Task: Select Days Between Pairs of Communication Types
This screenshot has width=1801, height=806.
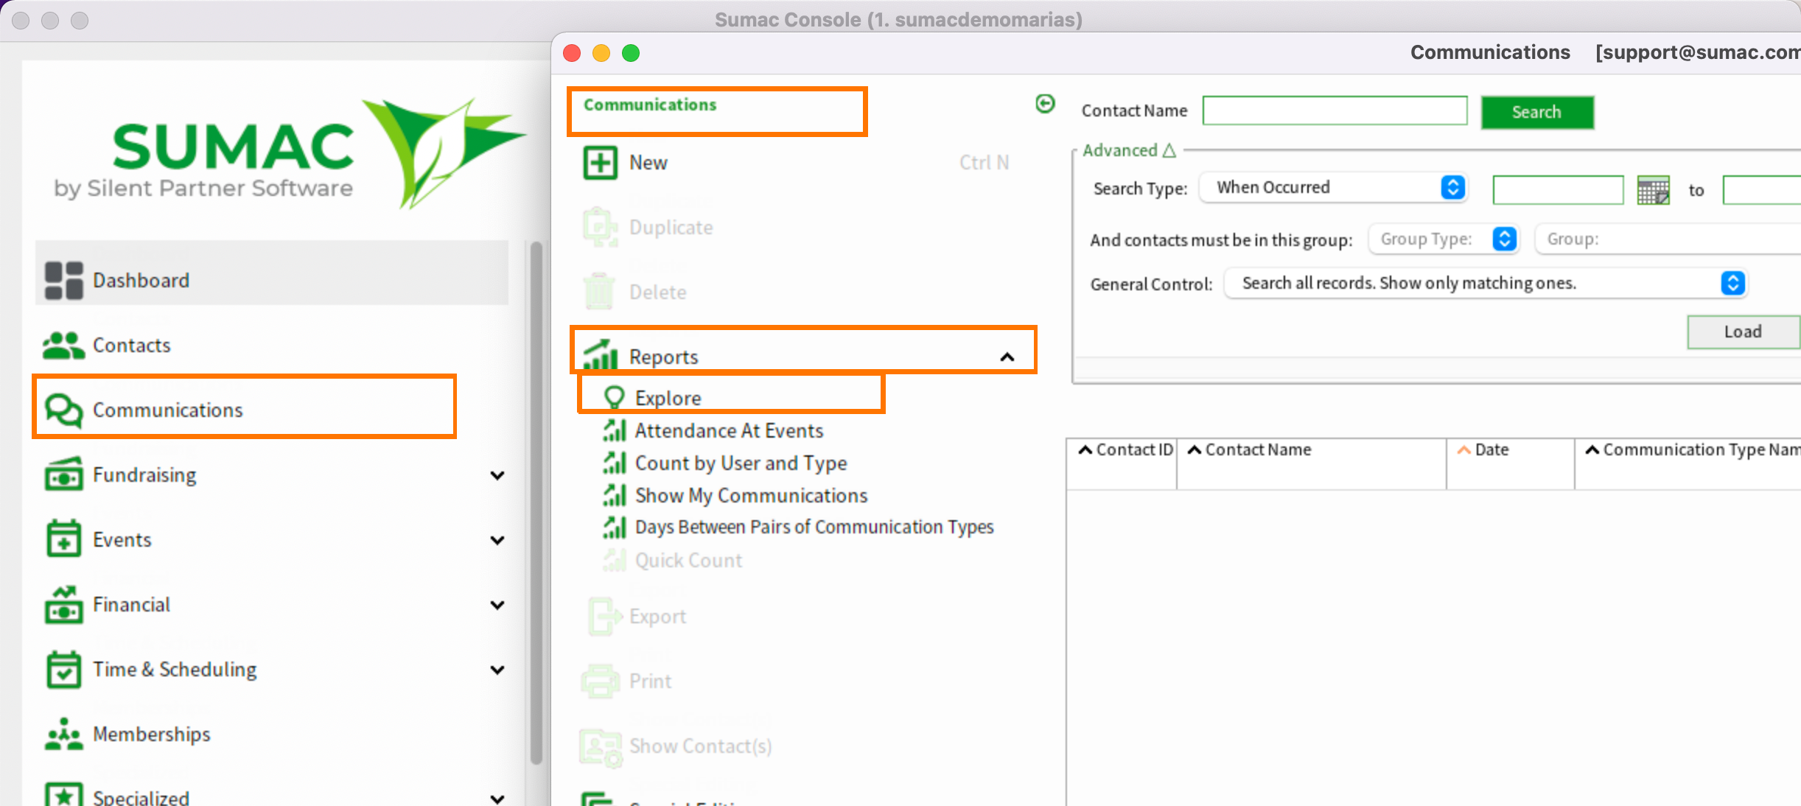Action: (814, 527)
